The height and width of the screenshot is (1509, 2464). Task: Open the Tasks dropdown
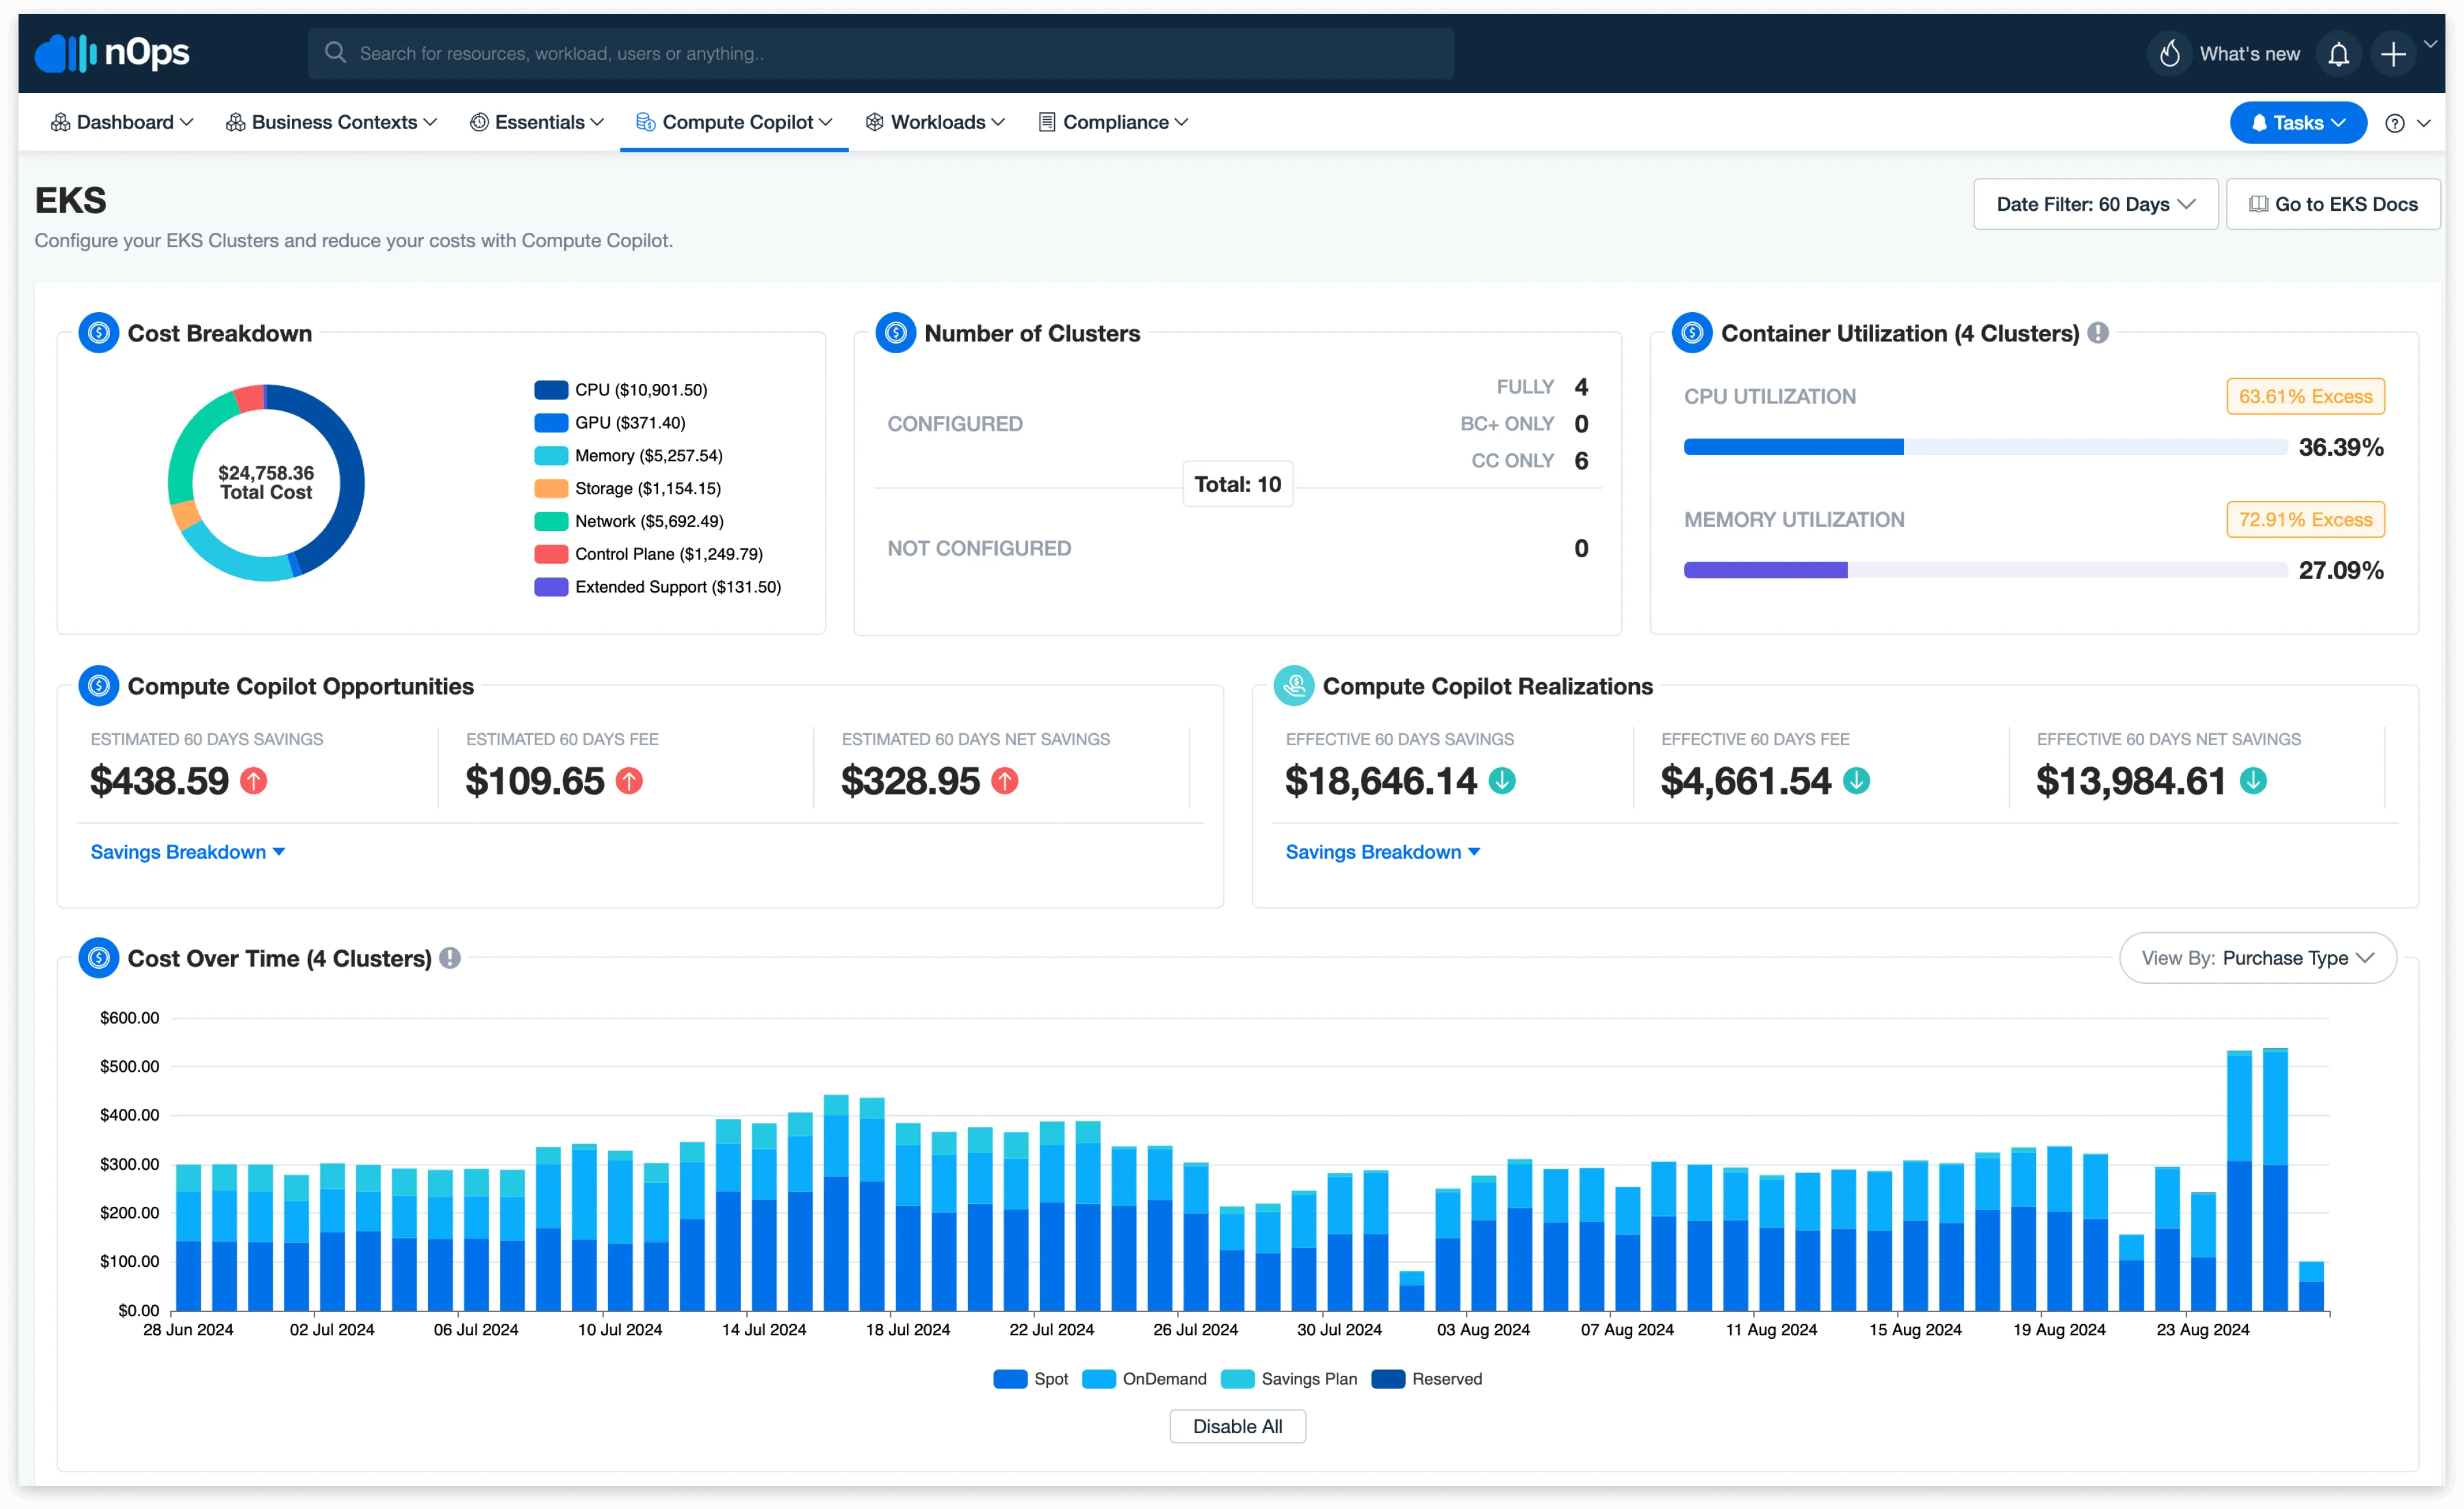(2297, 123)
